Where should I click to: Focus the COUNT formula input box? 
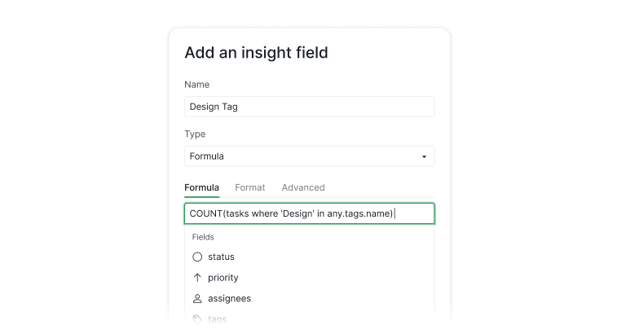click(x=309, y=213)
